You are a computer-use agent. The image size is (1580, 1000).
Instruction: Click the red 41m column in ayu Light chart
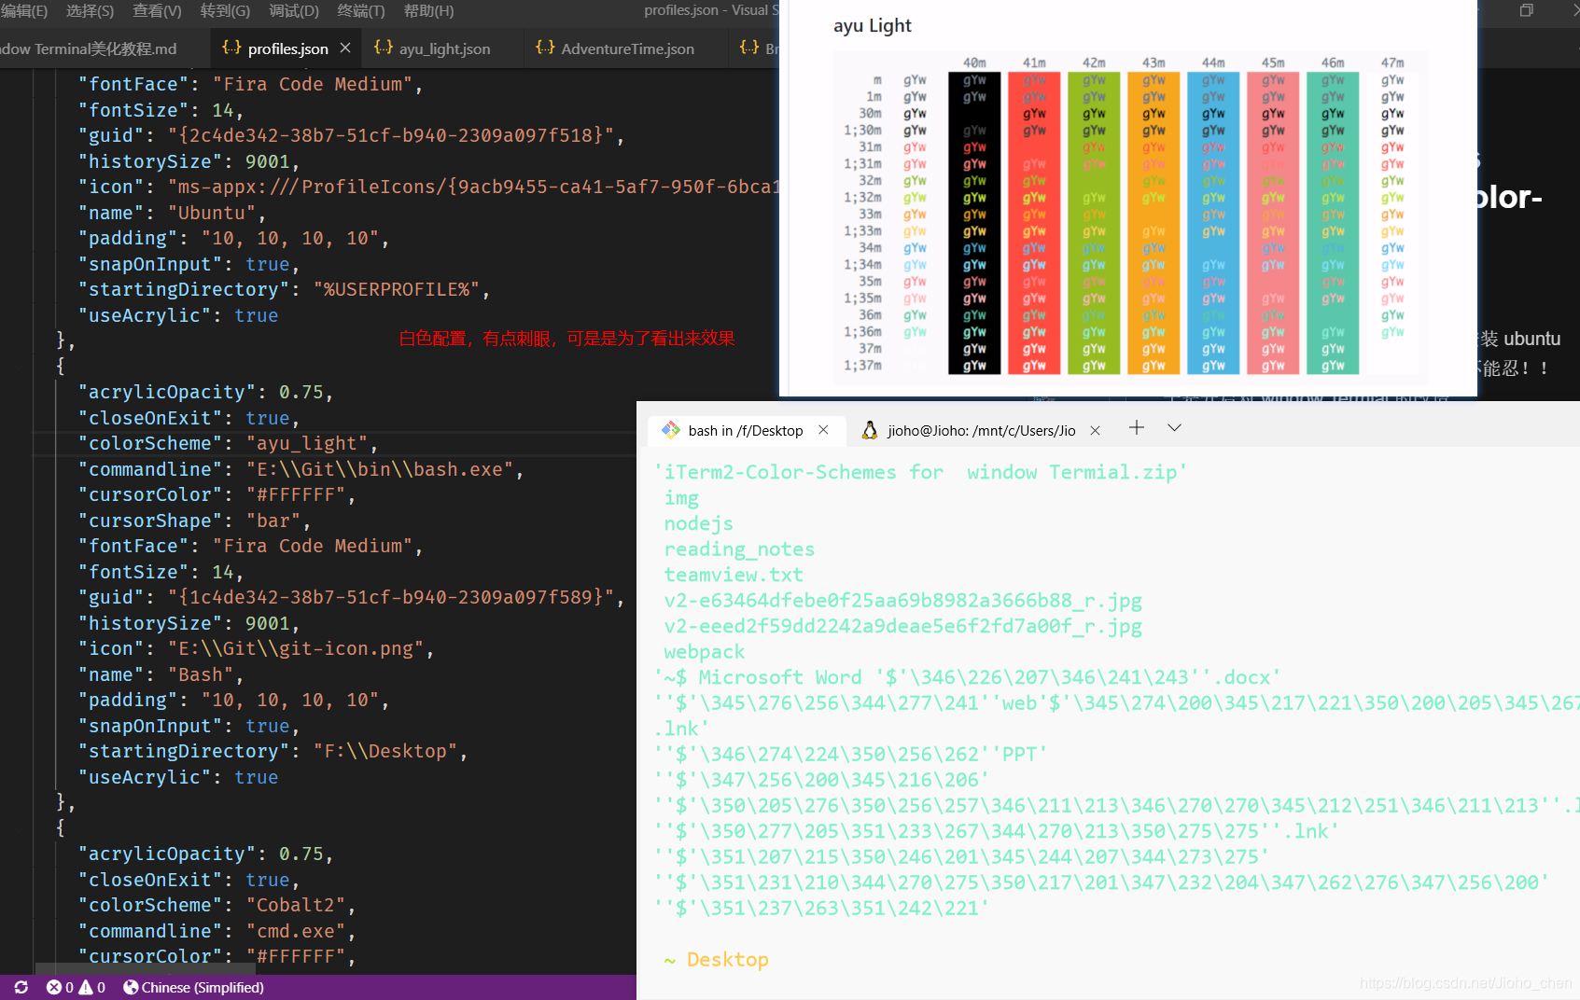click(1034, 222)
